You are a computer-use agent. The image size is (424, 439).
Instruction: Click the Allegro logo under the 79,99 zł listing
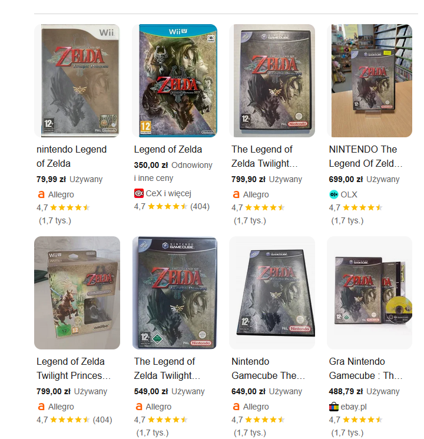coord(41,194)
